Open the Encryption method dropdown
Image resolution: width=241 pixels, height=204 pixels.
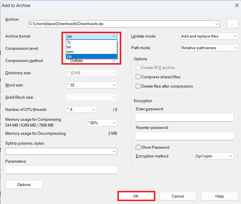(x=214, y=156)
